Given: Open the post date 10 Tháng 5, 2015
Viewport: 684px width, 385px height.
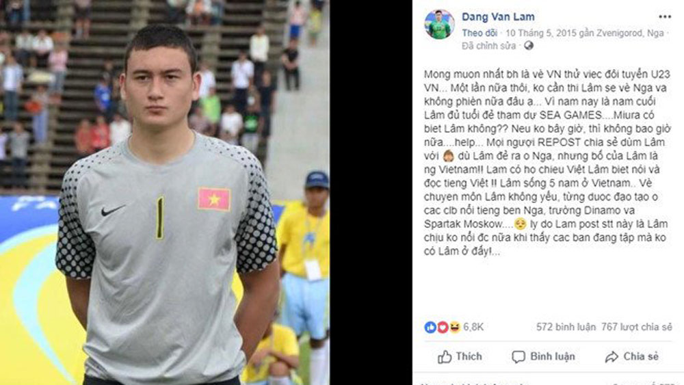Looking at the screenshot, I should [541, 33].
